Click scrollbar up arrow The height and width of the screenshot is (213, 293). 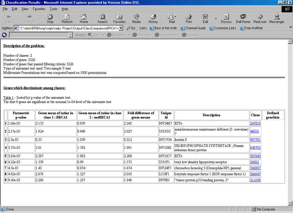[290, 42]
